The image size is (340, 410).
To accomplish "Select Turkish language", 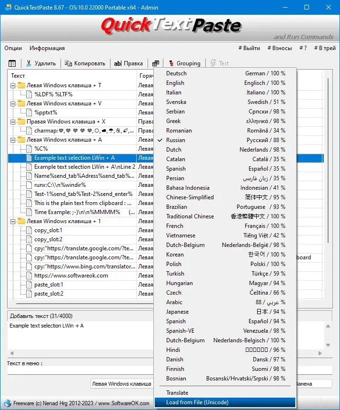I will [225, 274].
